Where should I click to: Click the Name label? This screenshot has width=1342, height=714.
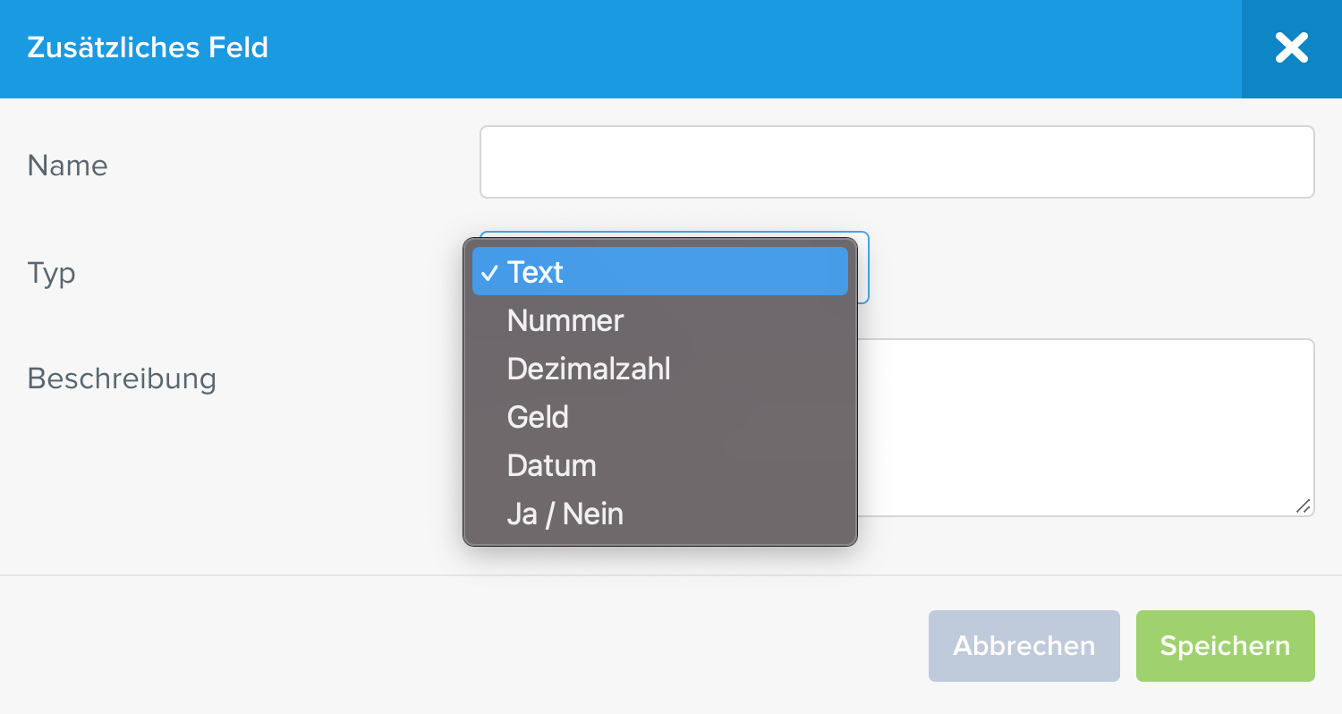[x=68, y=165]
